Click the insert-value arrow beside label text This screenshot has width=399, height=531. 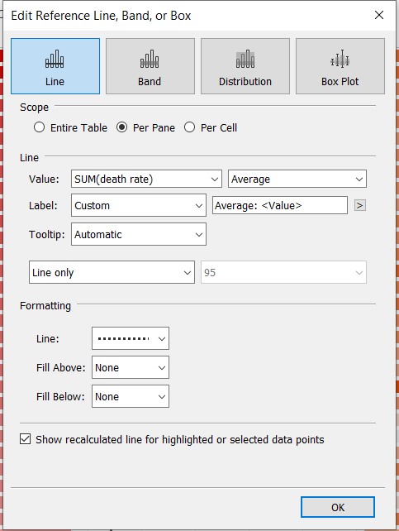point(360,205)
